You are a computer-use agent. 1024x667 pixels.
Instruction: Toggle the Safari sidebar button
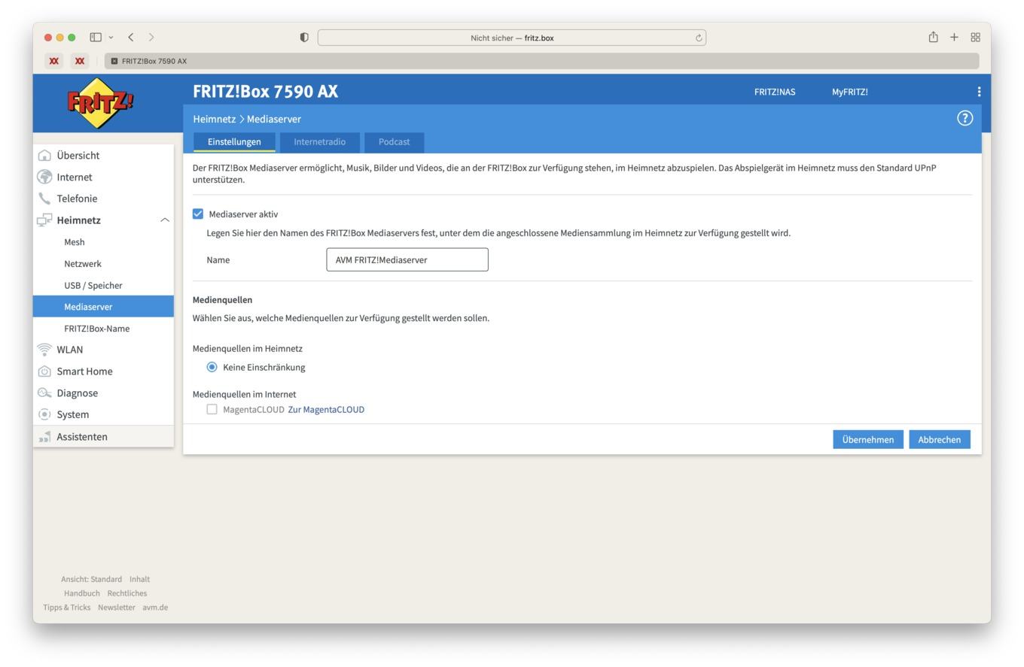coord(96,37)
